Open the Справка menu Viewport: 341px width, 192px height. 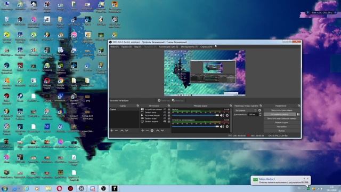pos(206,46)
